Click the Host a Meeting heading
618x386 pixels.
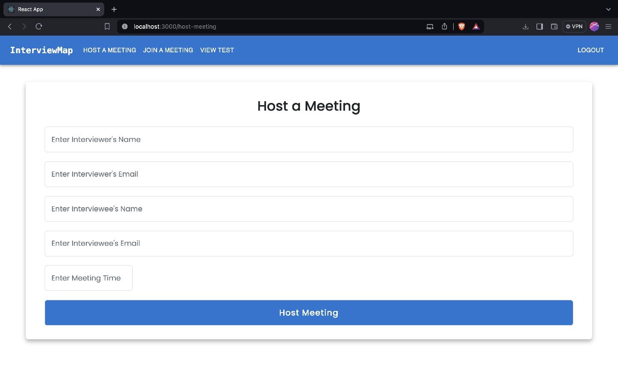(309, 106)
